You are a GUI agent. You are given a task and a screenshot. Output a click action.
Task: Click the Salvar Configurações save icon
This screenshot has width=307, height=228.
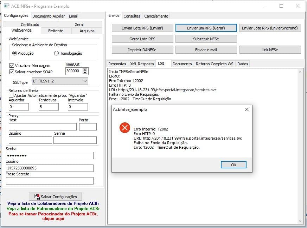coord(37,196)
